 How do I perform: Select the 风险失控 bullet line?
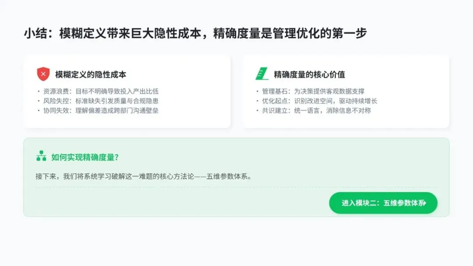point(100,101)
